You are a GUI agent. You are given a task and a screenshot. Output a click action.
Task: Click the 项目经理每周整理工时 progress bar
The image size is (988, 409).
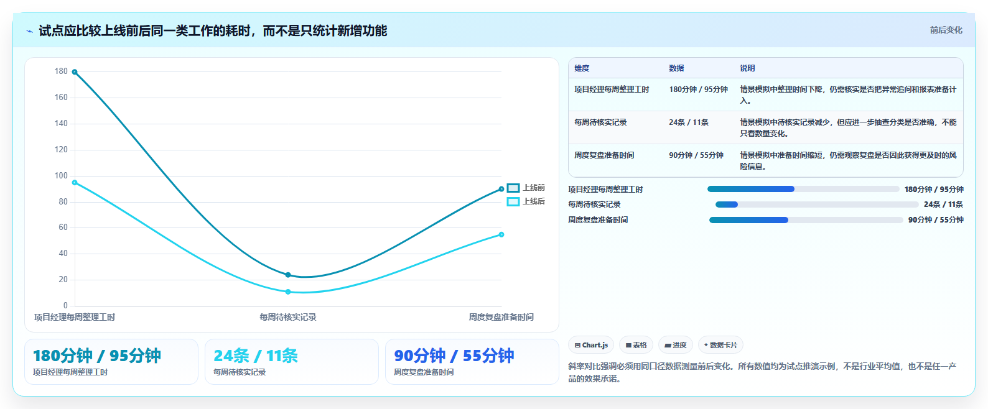[x=803, y=189]
